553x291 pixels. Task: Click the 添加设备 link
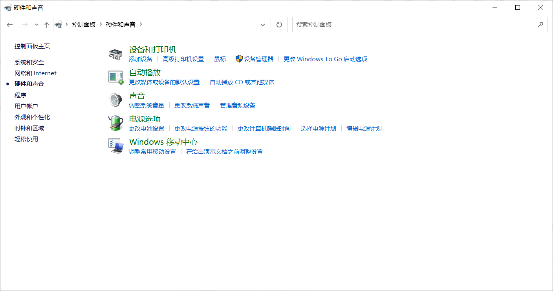pyautogui.click(x=141, y=59)
